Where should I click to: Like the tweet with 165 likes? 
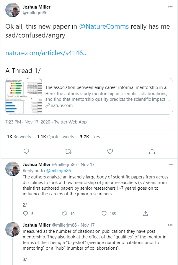104,213
